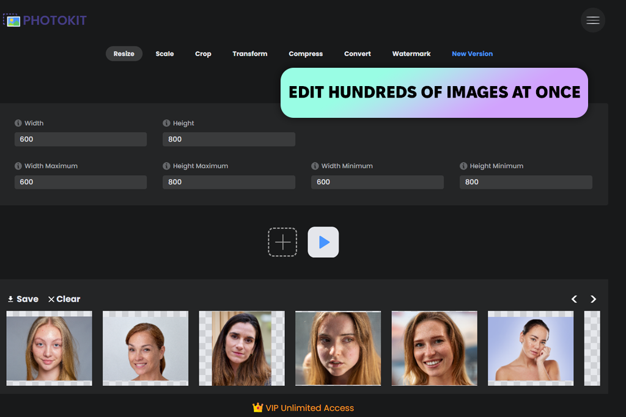Image resolution: width=626 pixels, height=417 pixels.
Task: Select the Resize tab
Action: click(123, 54)
